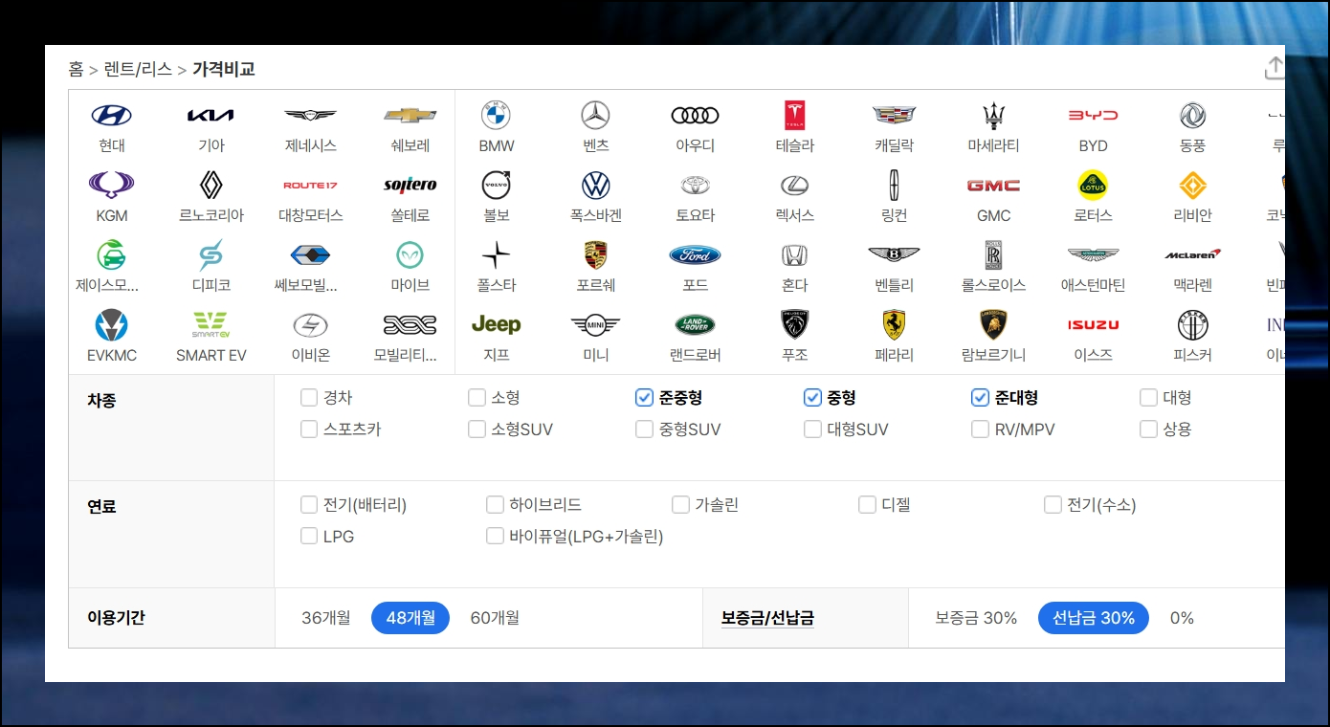Check the 소형 vehicle type box

[x=477, y=398]
